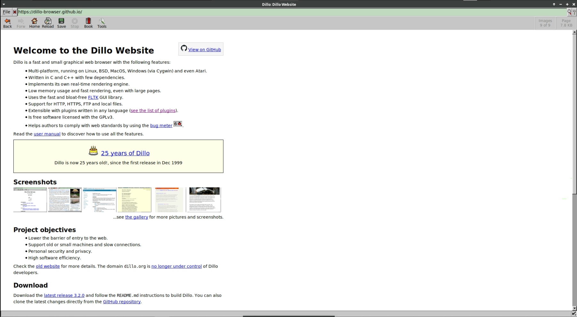Click the Welcome to the Dillo Website heading

click(84, 51)
